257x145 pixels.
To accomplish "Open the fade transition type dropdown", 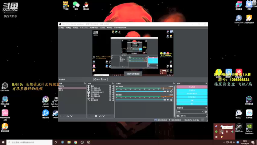I will pos(190,112).
